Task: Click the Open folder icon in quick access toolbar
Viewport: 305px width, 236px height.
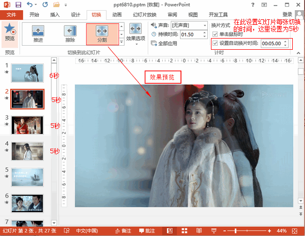Action: click(x=56, y=5)
